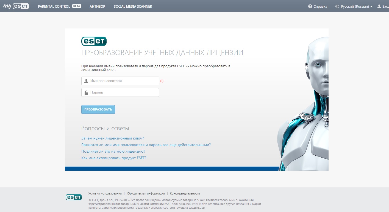Click the 'Вопросы и ответы' heading
This screenshot has height=212, width=389.
[x=105, y=128]
